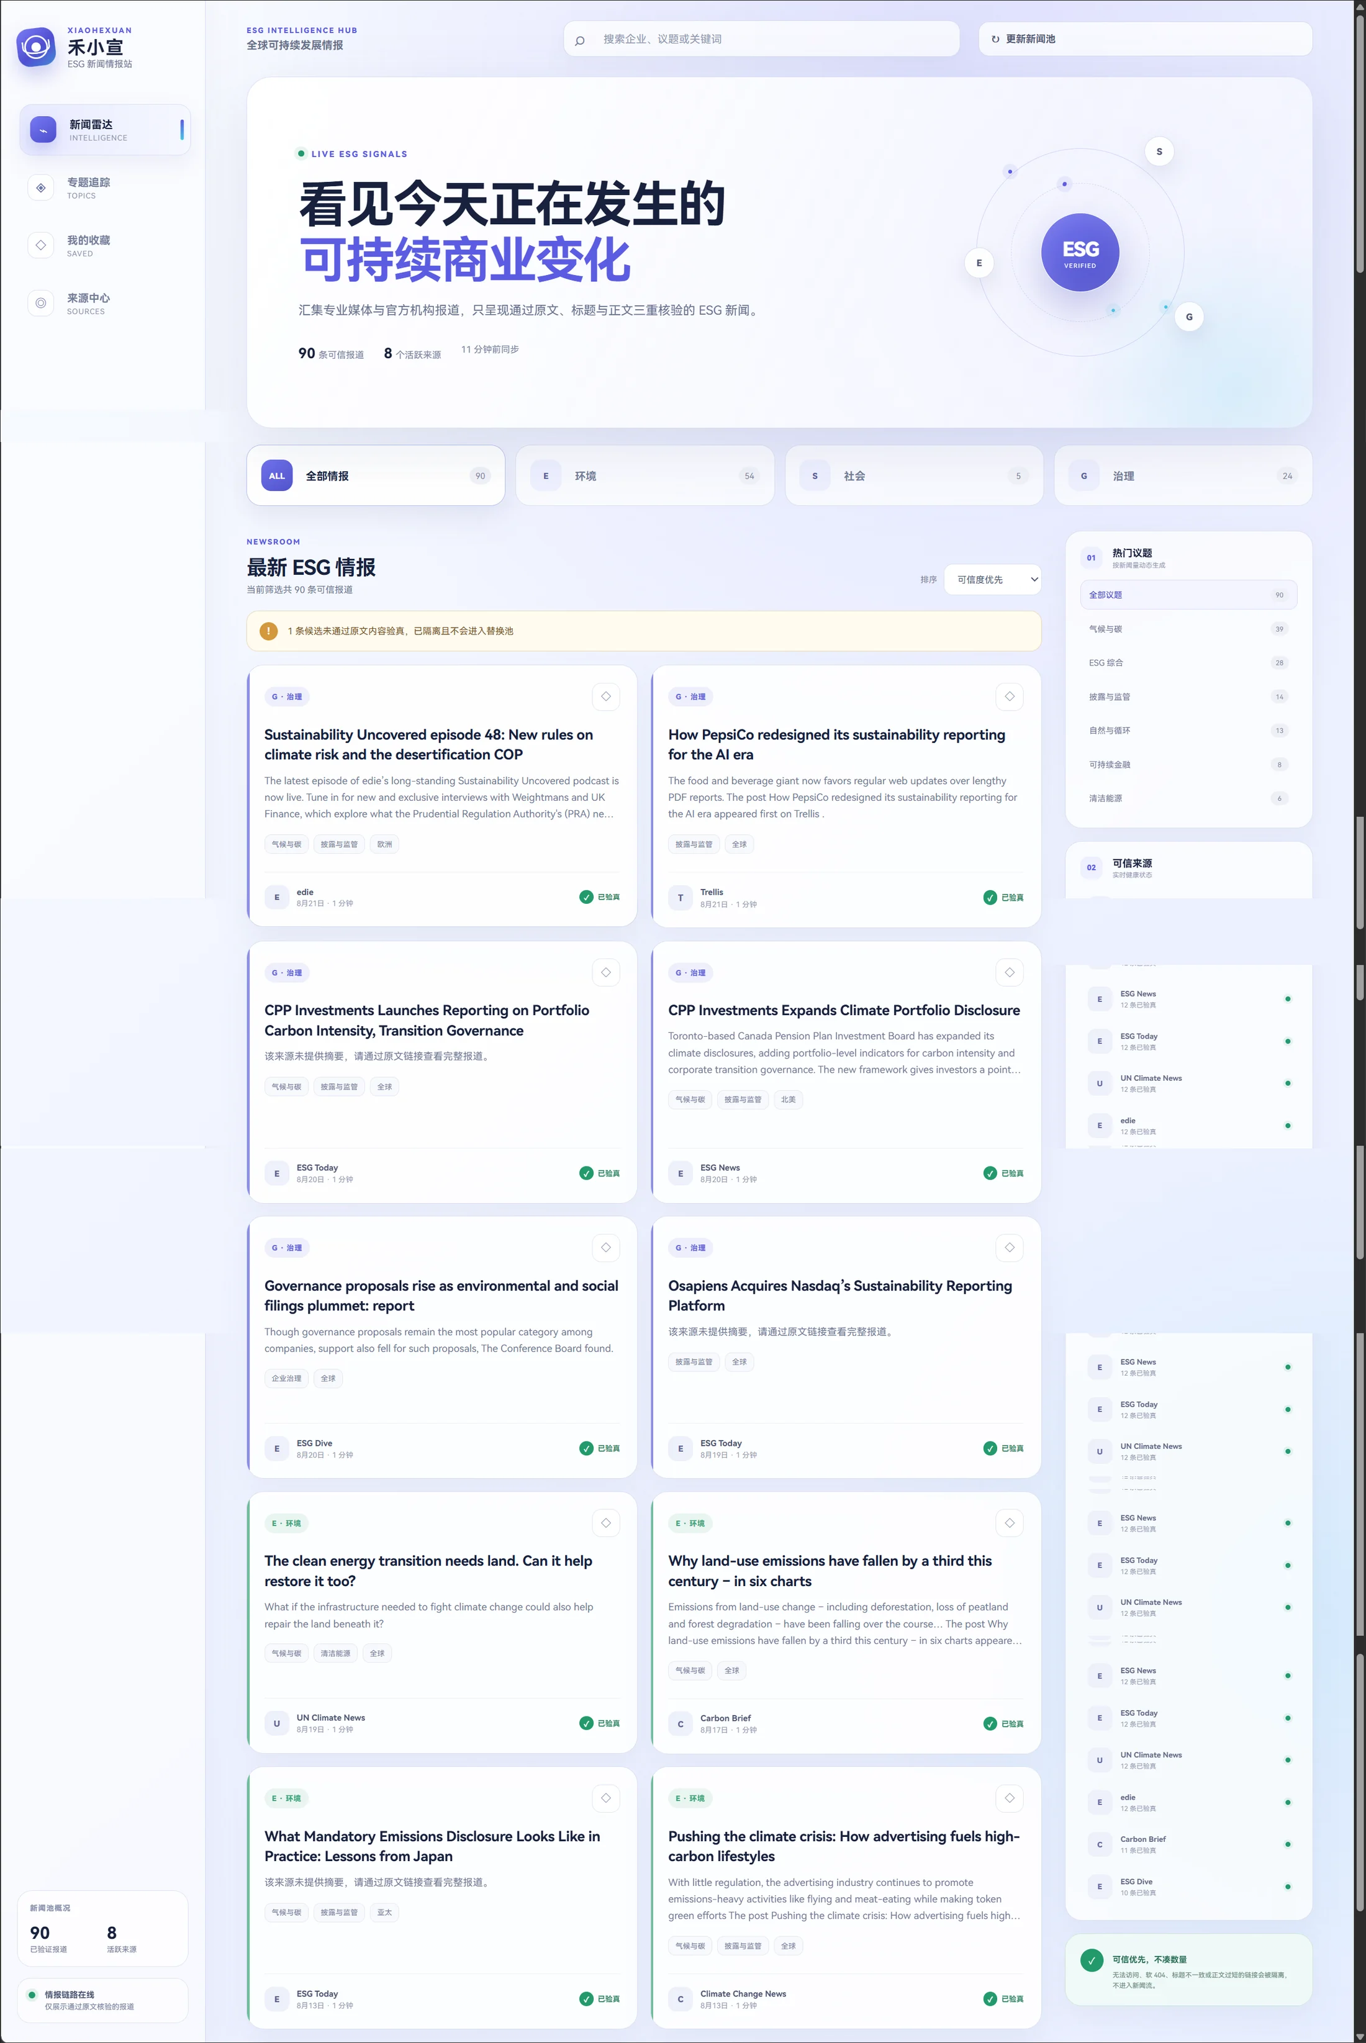Click the 企业治理 tag on the Governance proposals card
This screenshot has height=2043, width=1366.
click(x=287, y=1379)
